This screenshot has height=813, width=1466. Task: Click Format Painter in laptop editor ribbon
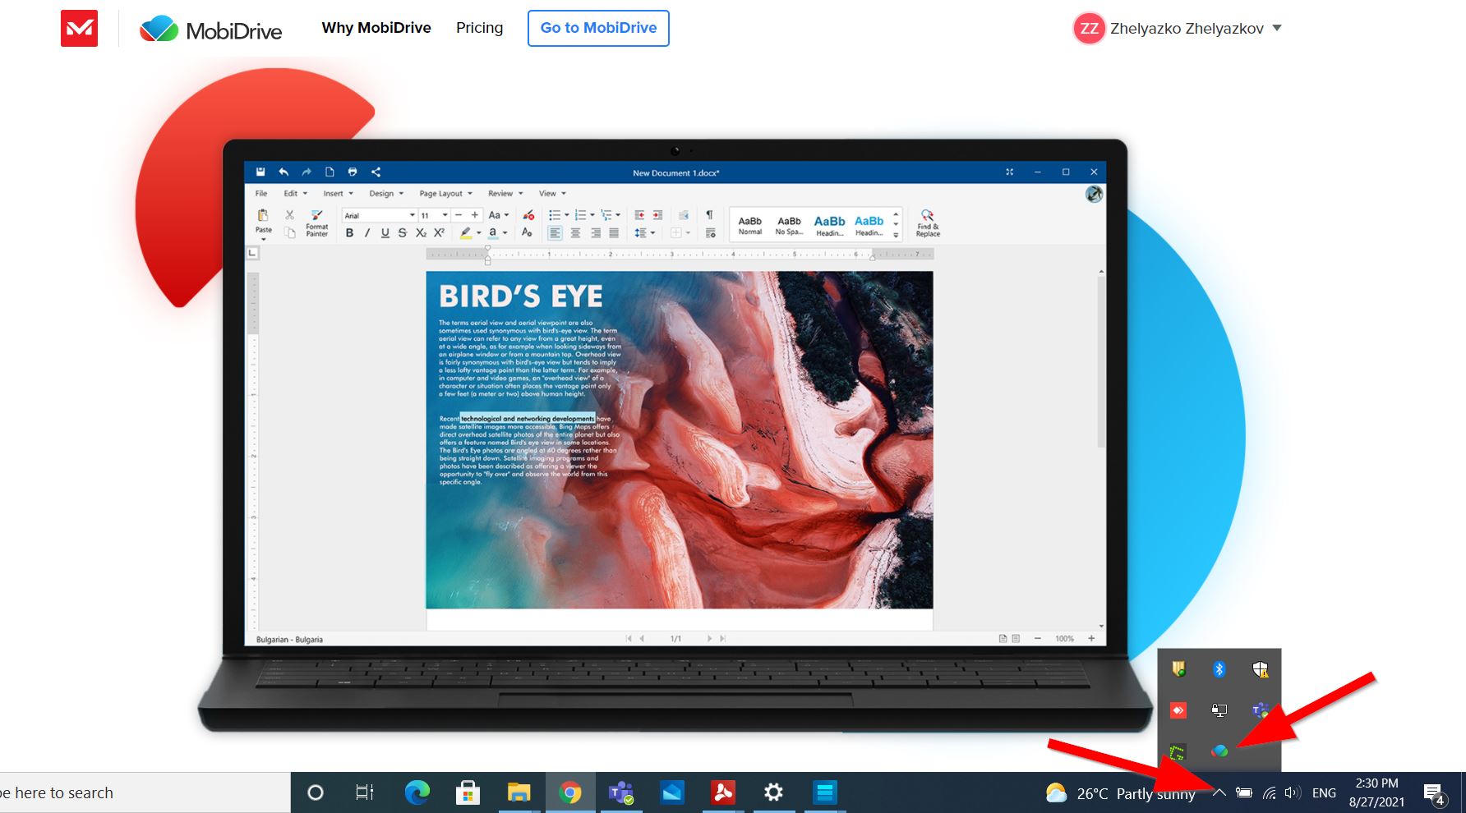tap(317, 222)
